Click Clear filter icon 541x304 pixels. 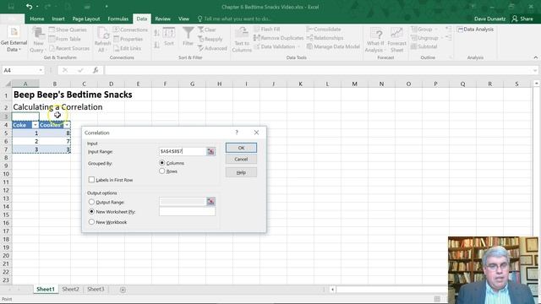coord(206,30)
